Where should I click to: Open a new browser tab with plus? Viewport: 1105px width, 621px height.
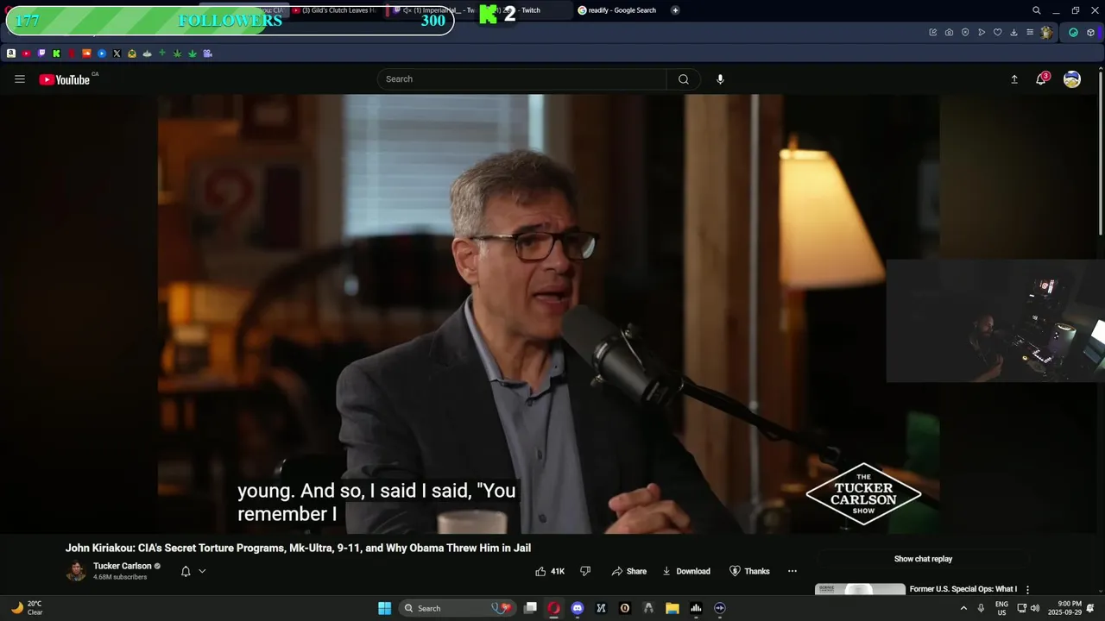click(x=675, y=10)
